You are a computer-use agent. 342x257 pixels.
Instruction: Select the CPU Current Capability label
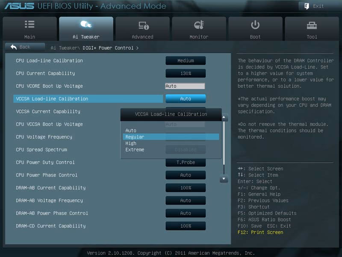pos(45,73)
